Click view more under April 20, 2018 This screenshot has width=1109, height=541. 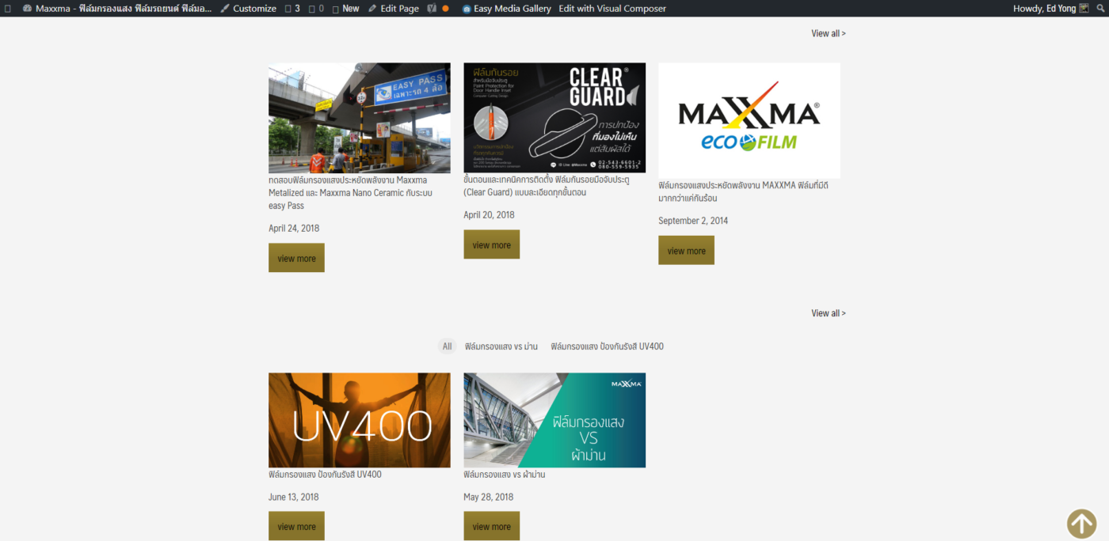point(491,244)
